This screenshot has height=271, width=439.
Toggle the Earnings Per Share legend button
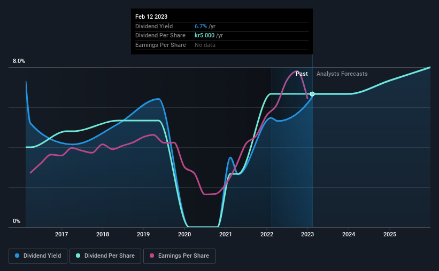(179, 256)
